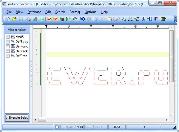Click the Files in Folder button

point(17,30)
